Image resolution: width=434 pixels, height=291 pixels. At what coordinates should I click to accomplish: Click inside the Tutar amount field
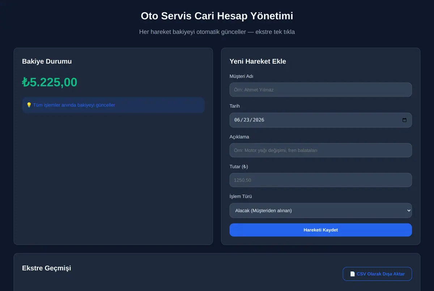click(320, 180)
